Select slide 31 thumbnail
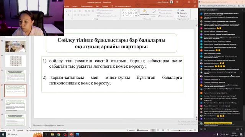 pyautogui.click(x=15, y=76)
